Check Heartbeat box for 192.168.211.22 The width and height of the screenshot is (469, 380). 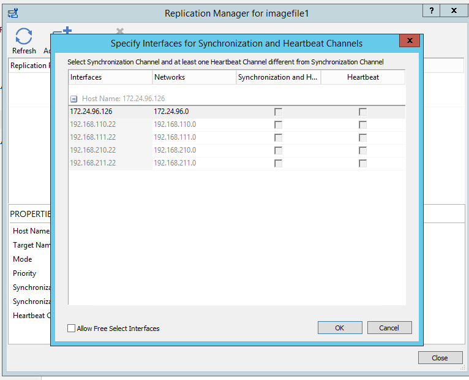(x=362, y=164)
